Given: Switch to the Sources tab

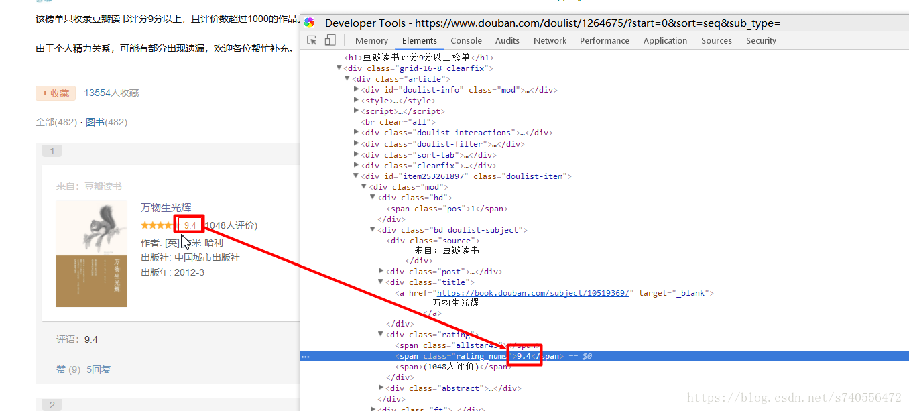Looking at the screenshot, I should coord(717,40).
